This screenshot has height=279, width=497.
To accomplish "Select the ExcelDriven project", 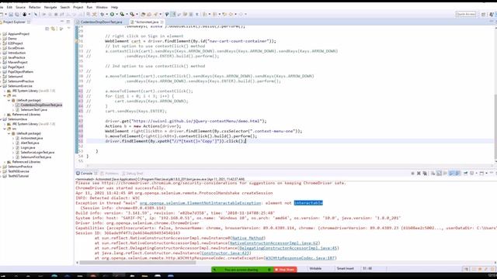I will [x=16, y=48].
